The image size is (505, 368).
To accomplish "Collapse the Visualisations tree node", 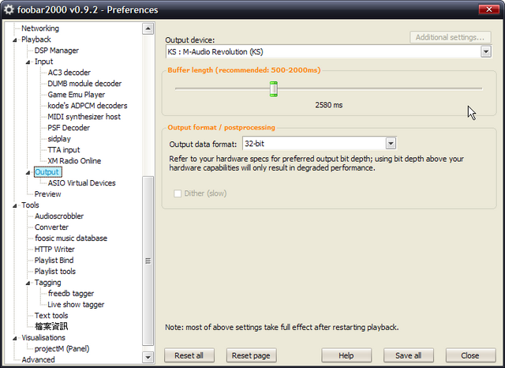I will (15, 338).
